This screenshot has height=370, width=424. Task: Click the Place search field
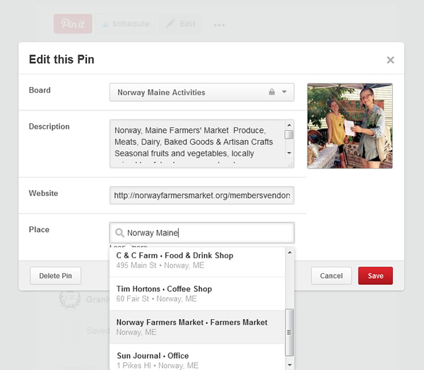[x=201, y=233]
